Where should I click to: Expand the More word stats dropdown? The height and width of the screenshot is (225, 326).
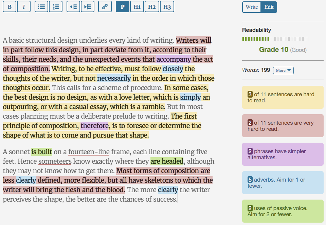[283, 70]
